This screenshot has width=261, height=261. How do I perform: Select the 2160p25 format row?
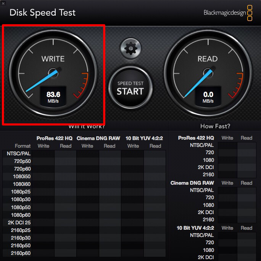point(84,230)
